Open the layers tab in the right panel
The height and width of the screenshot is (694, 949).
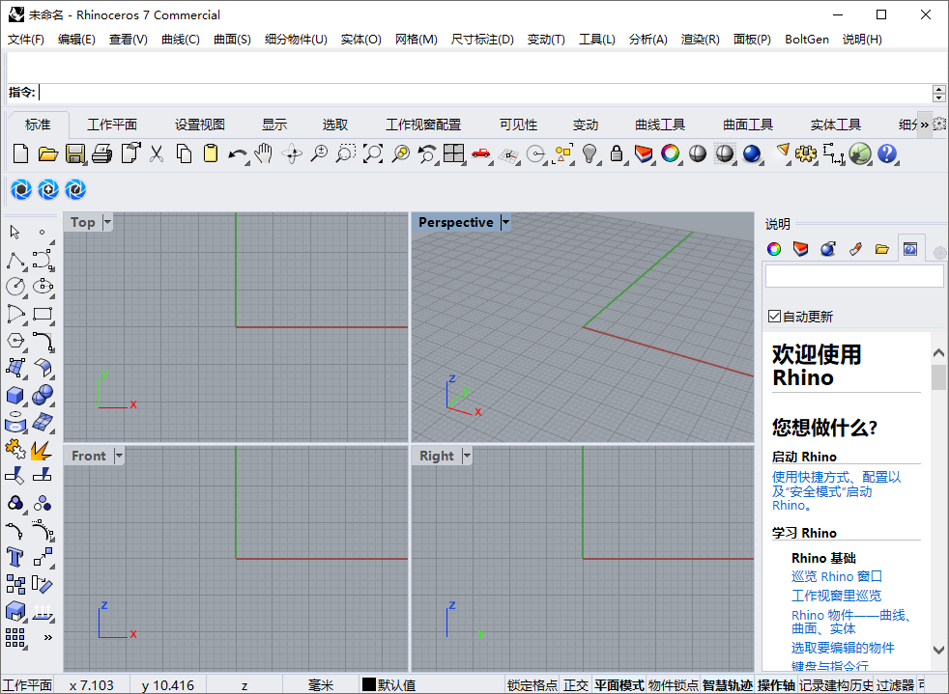point(801,248)
